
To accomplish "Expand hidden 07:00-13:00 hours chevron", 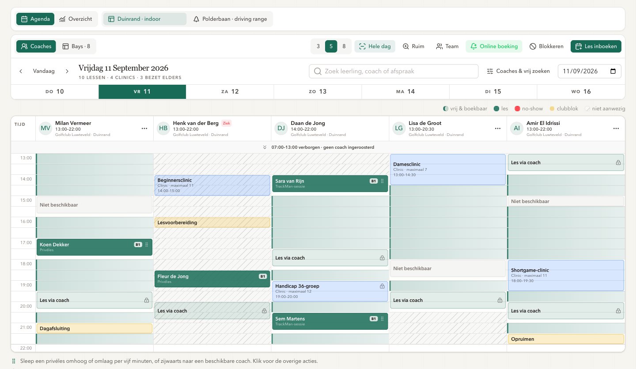I will click(x=265, y=147).
